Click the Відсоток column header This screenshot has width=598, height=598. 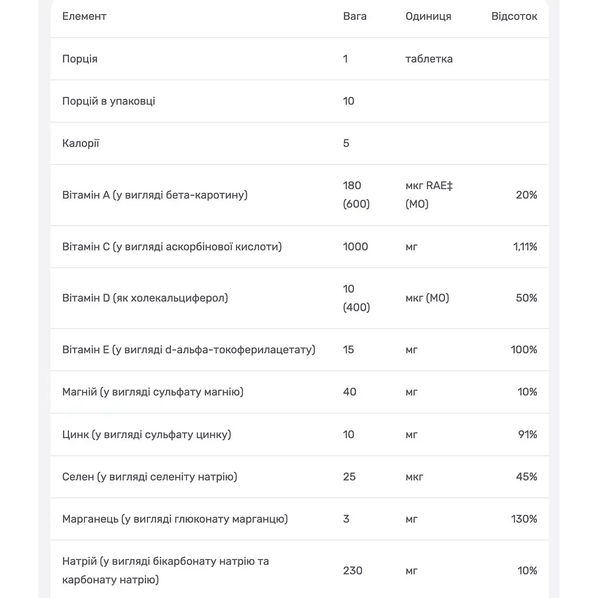(x=514, y=16)
